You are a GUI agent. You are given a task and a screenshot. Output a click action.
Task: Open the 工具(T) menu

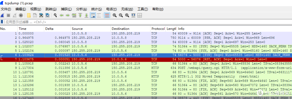[143, 9]
